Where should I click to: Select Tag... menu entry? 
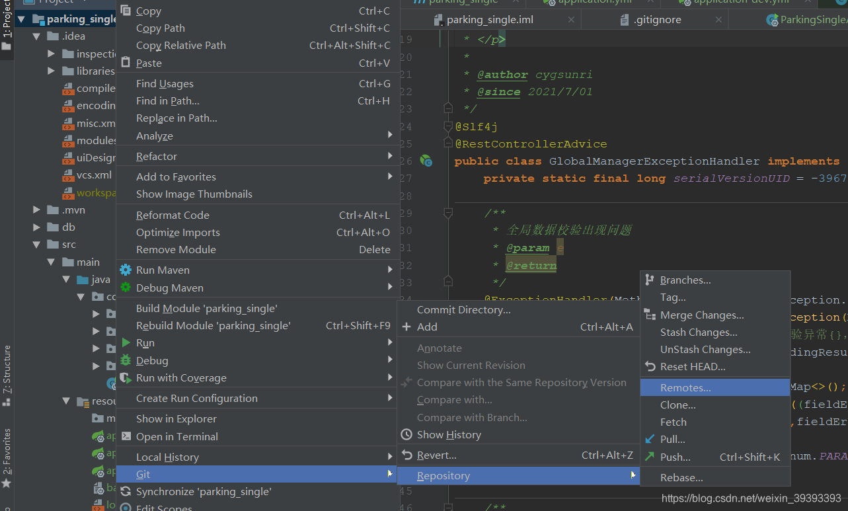[x=715, y=297]
